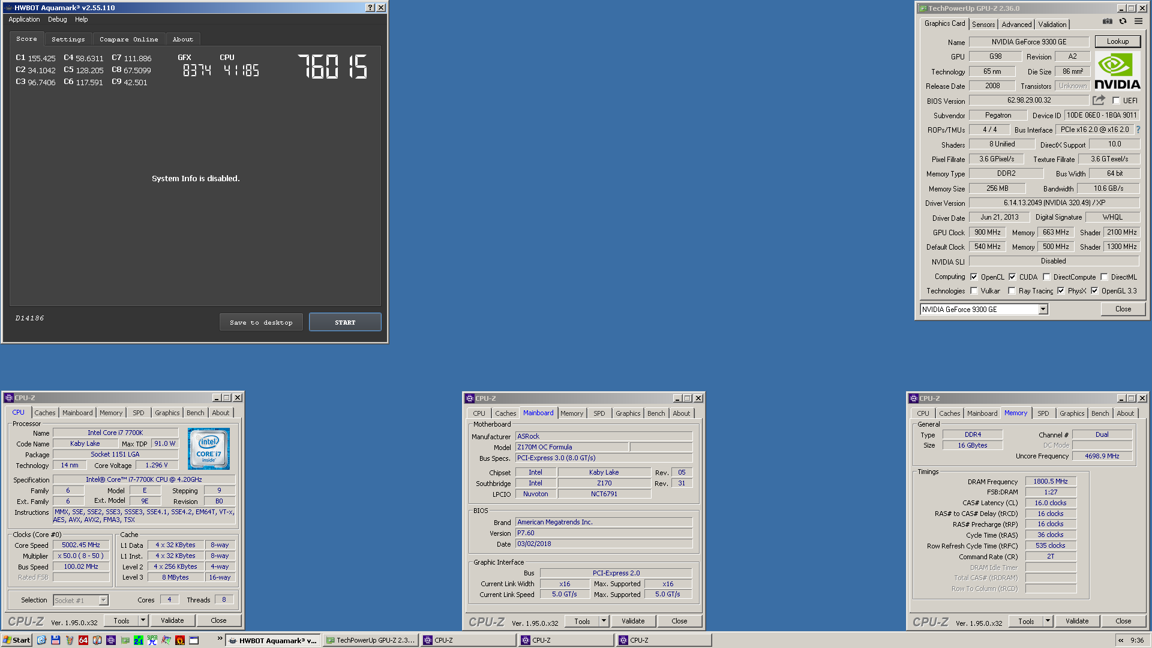Screen dimensions: 1152x648
Task: Click the GPU-Z Name field NVIDIA GeForce 9300 GE
Action: [x=1028, y=42]
